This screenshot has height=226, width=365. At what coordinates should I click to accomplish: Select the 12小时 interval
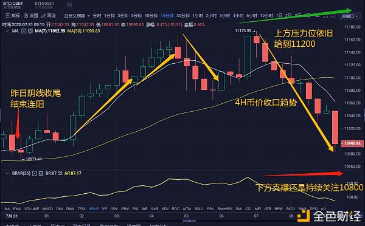tap(266, 16)
